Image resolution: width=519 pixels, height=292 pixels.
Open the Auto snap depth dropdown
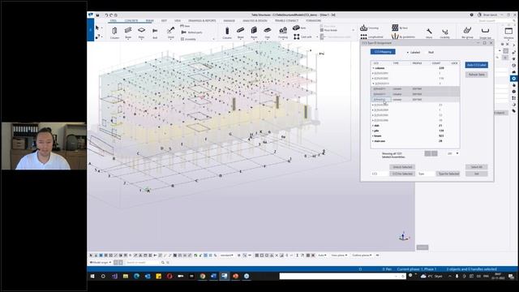point(322,255)
